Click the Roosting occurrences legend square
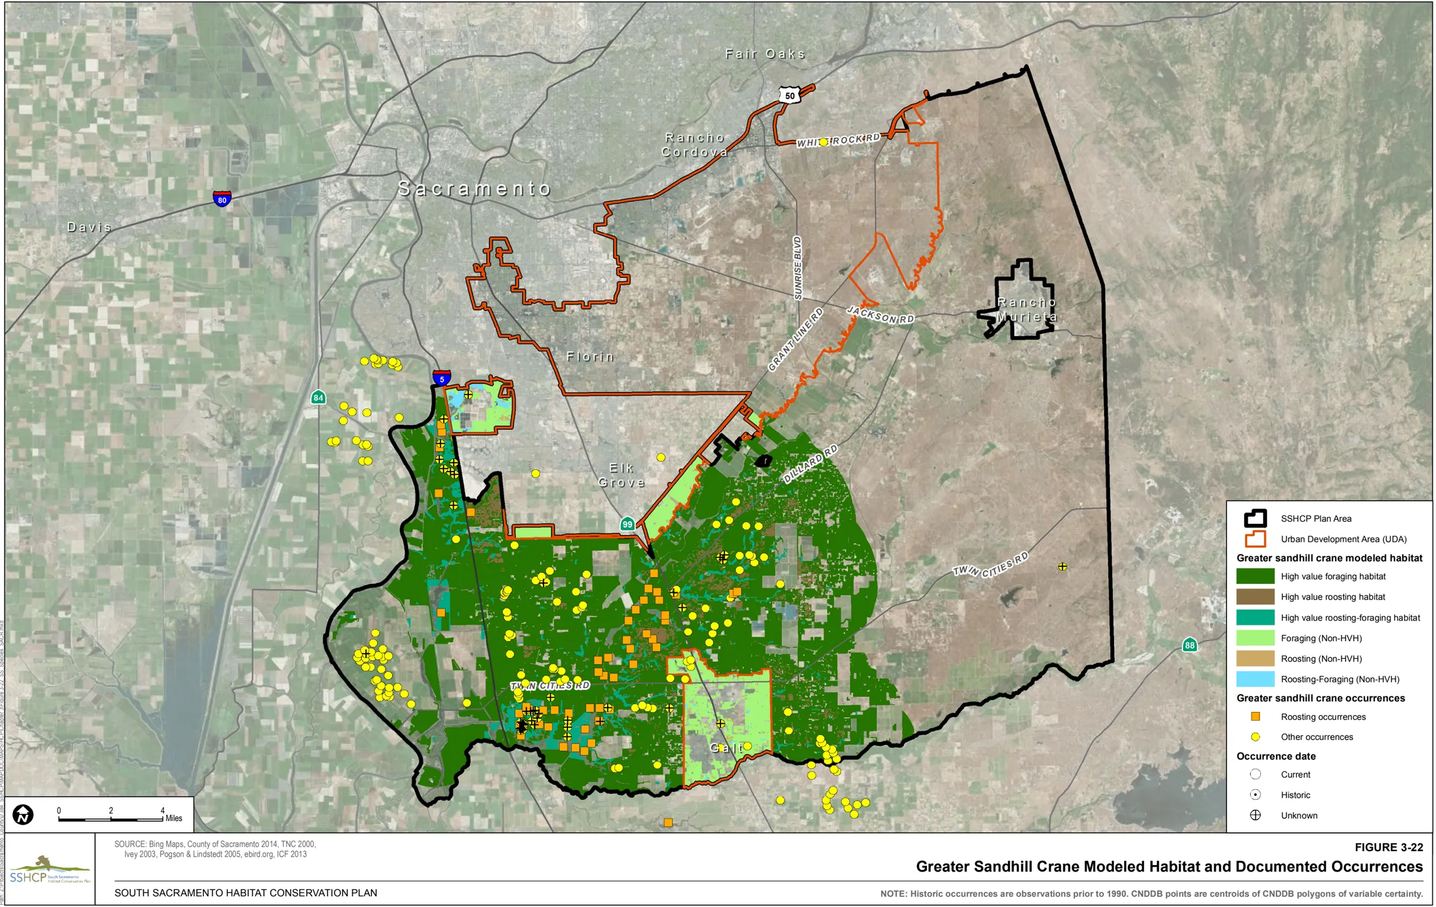Image resolution: width=1436 pixels, height=907 pixels. pyautogui.click(x=1255, y=716)
